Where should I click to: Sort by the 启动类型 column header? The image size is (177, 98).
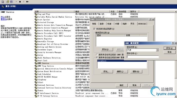[123, 11]
